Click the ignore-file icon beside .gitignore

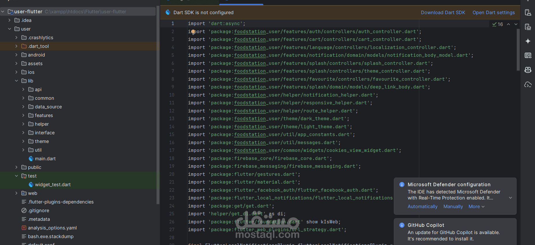coord(24,210)
